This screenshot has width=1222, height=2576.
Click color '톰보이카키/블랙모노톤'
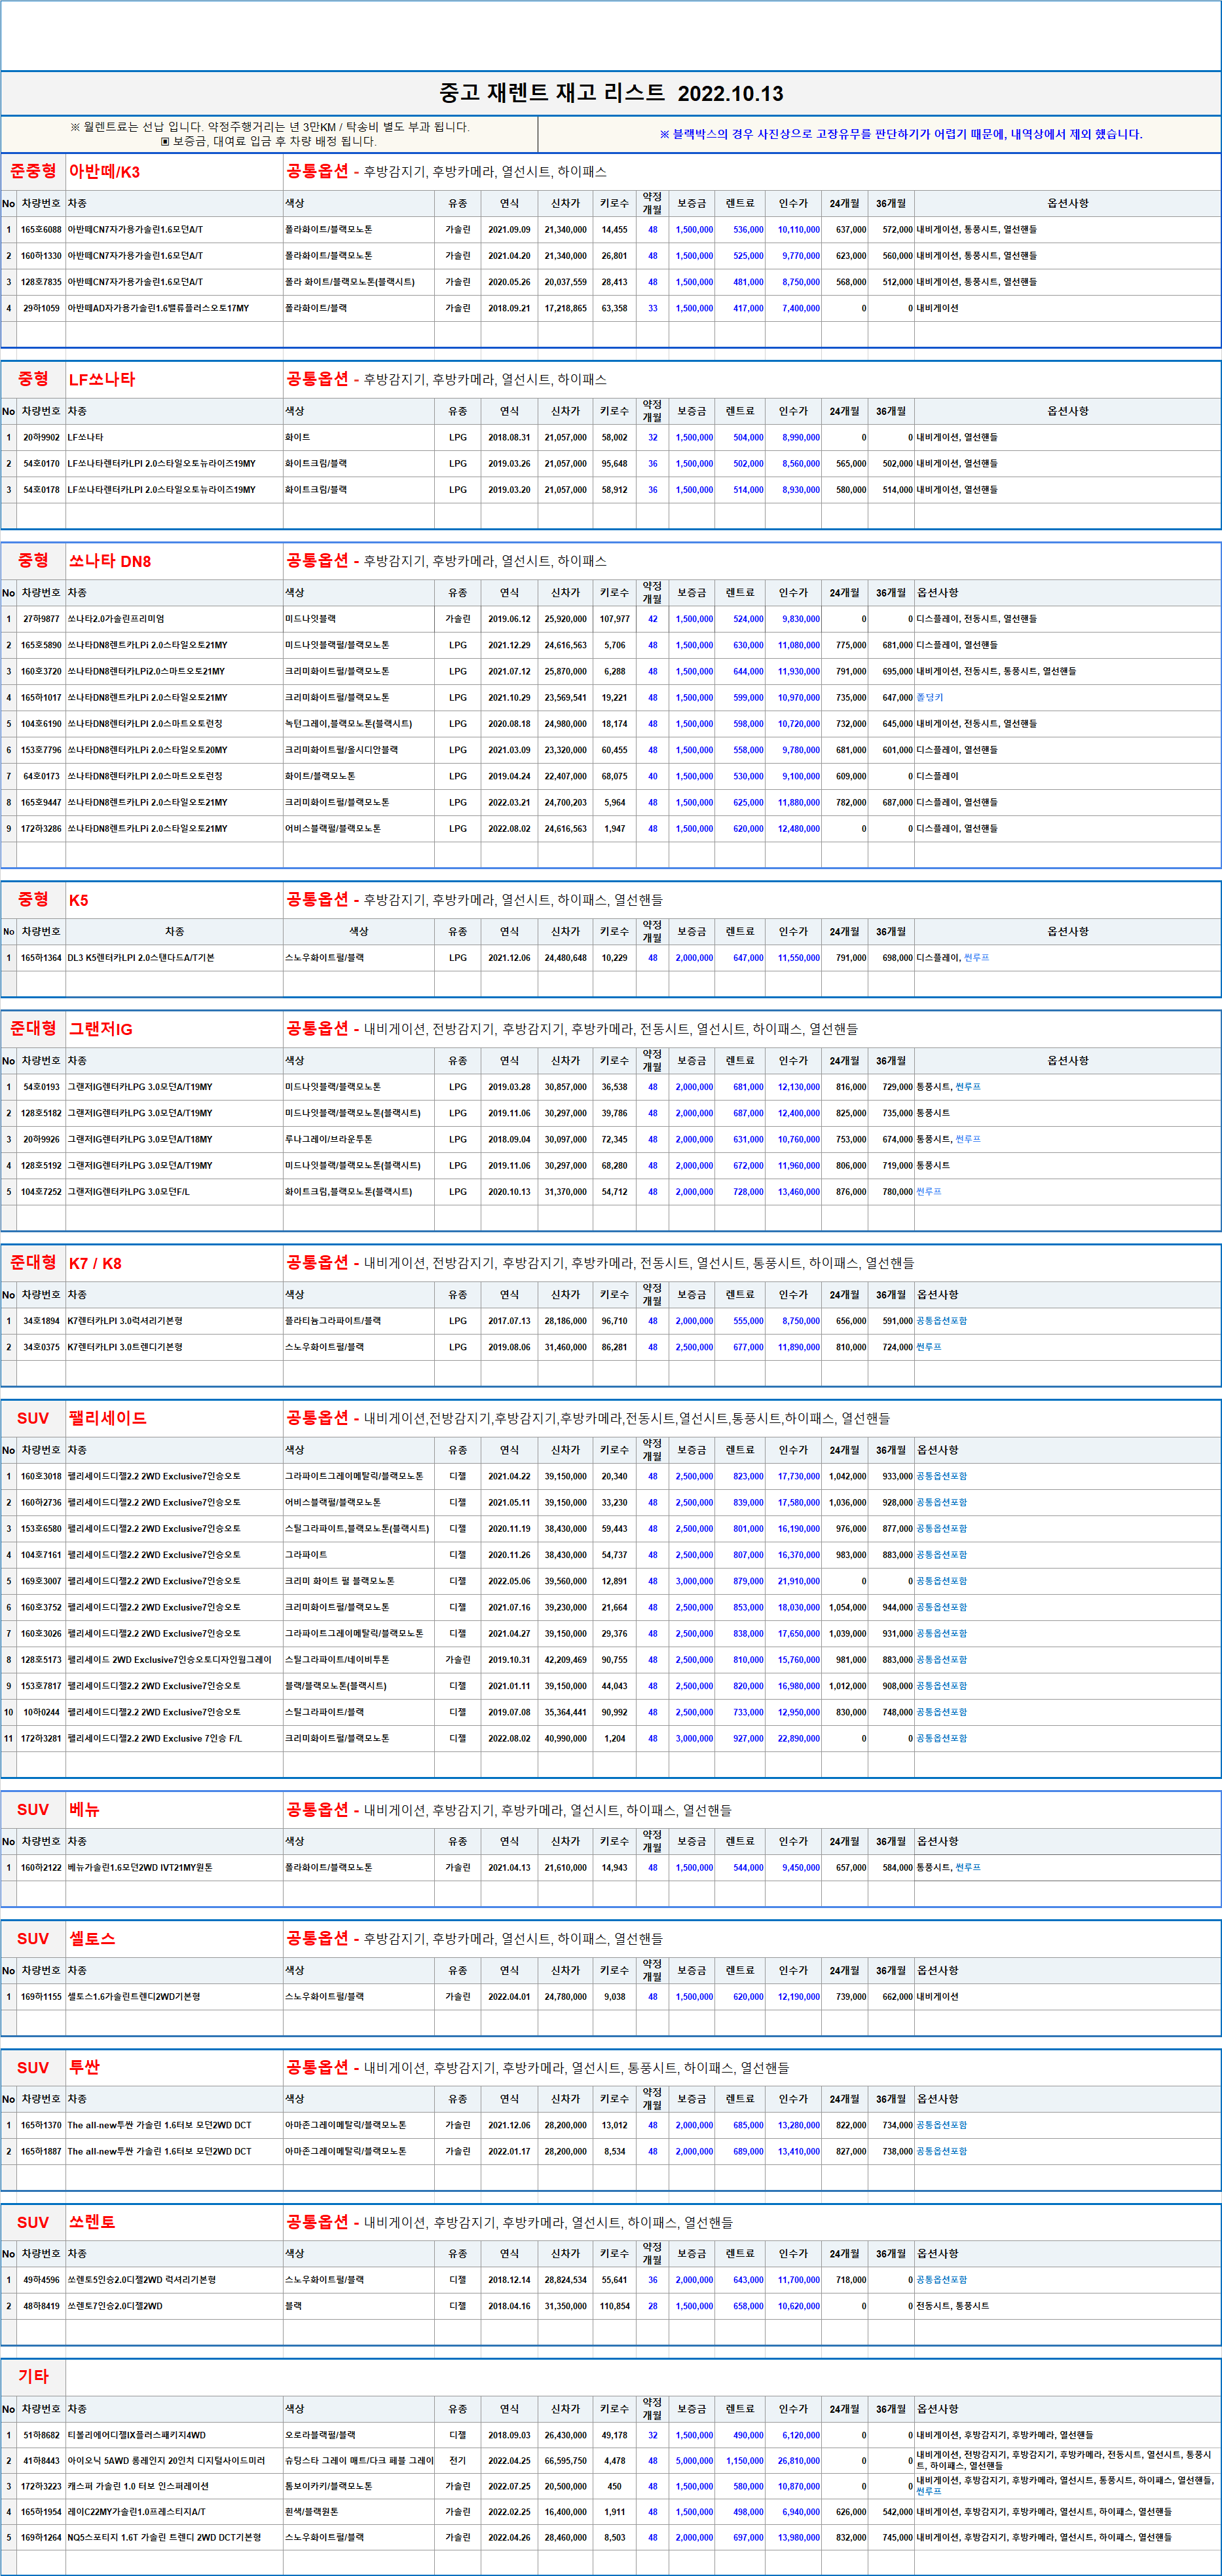[329, 2487]
